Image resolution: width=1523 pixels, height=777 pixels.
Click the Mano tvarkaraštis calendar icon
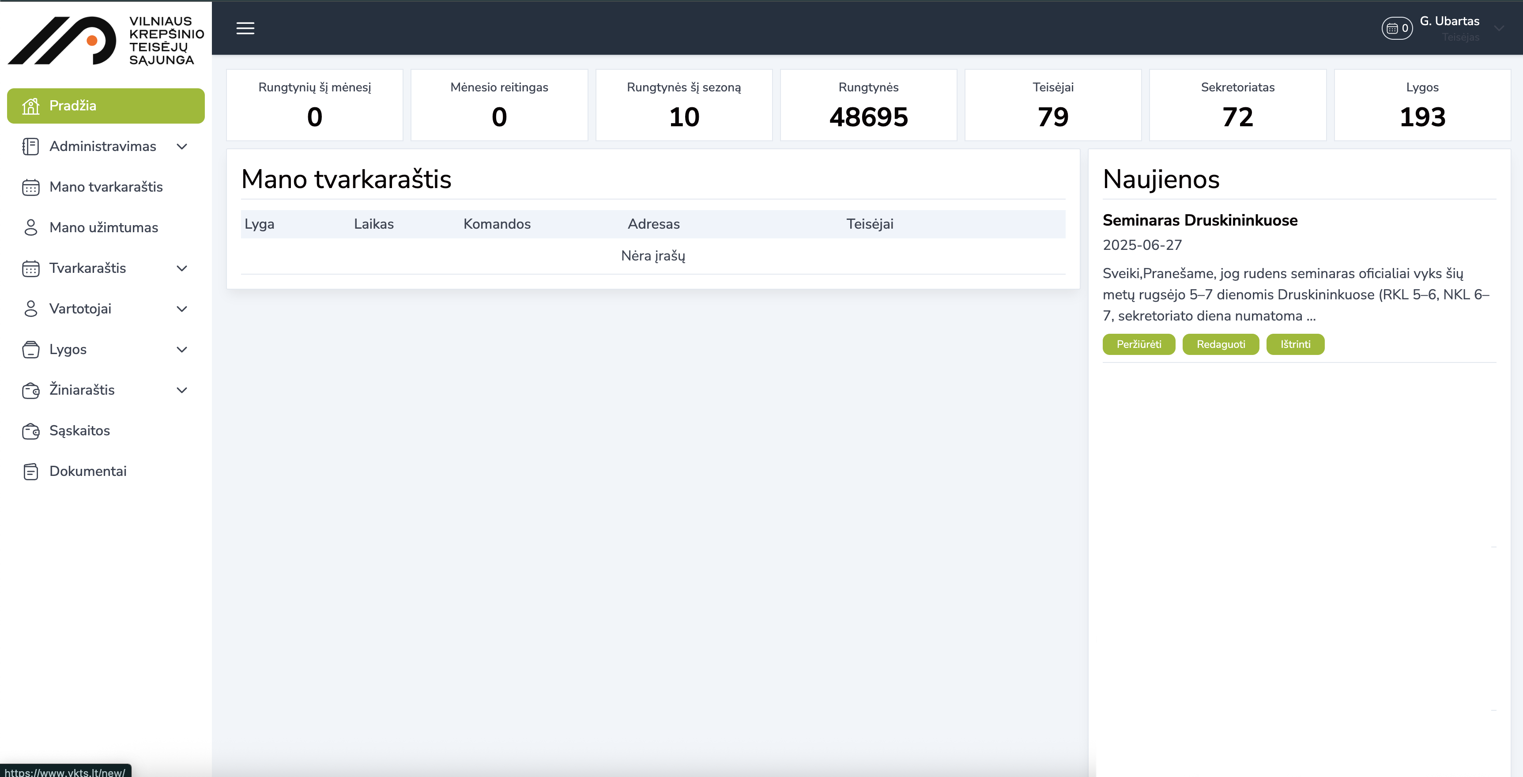coord(31,187)
